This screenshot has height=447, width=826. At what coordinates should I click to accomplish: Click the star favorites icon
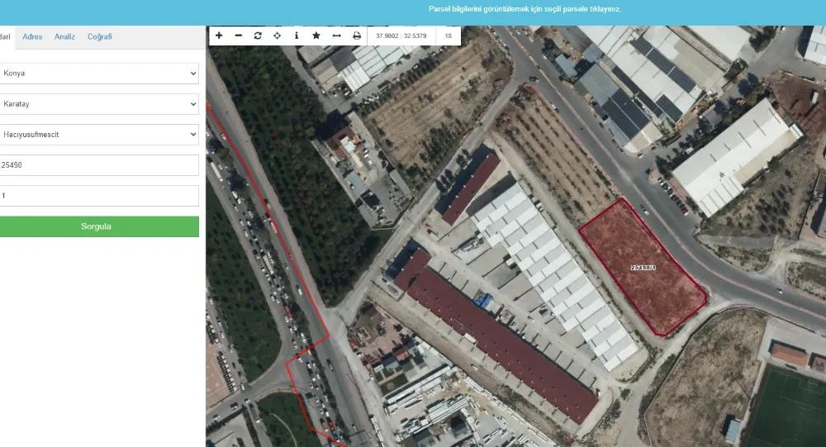click(316, 36)
